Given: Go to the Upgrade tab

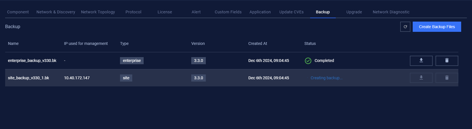Looking at the screenshot, I should coord(354,12).
